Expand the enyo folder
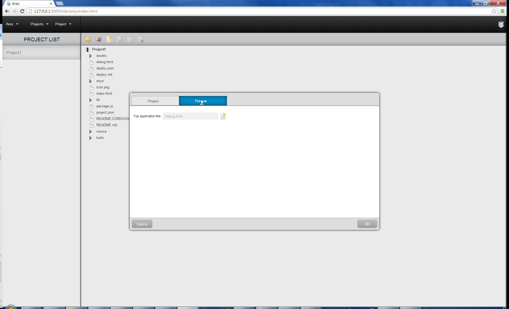509x309 pixels. [91, 81]
